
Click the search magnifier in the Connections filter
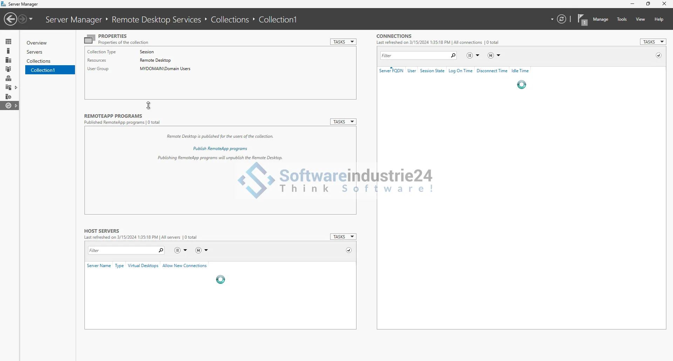point(453,55)
